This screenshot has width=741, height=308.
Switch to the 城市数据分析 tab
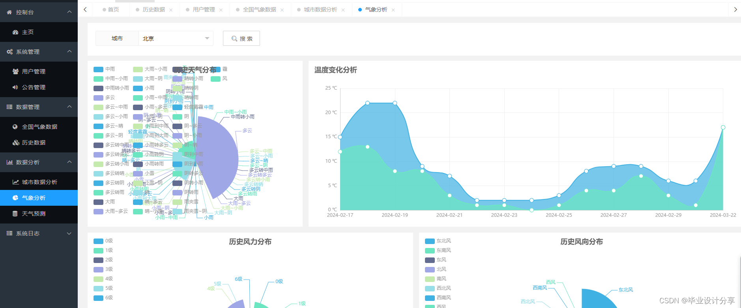pos(320,9)
